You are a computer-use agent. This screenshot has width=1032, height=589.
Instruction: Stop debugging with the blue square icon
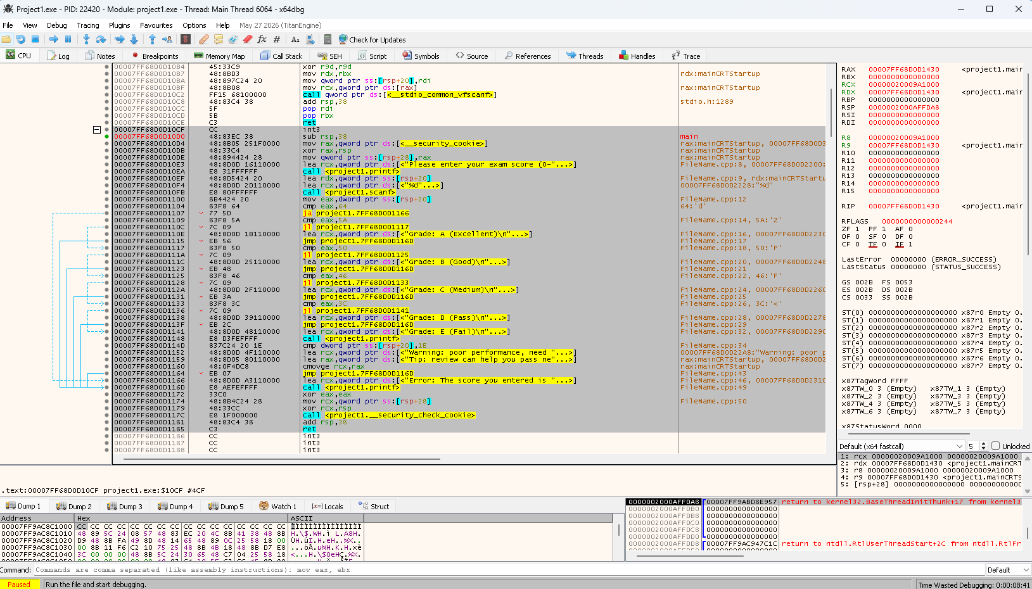[x=35, y=39]
